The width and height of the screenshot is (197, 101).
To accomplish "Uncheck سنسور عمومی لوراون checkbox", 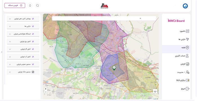I will pos(33,64).
